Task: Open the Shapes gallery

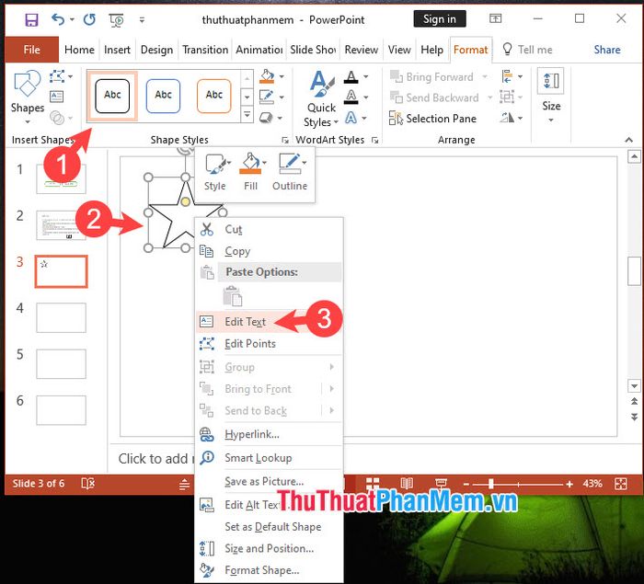Action: 27,97
